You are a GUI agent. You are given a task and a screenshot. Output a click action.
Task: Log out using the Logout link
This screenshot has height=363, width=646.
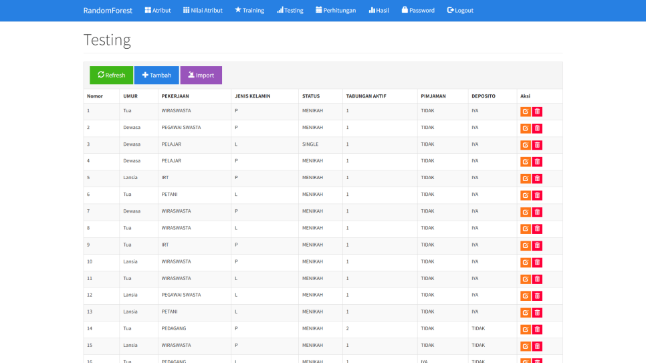pos(460,11)
